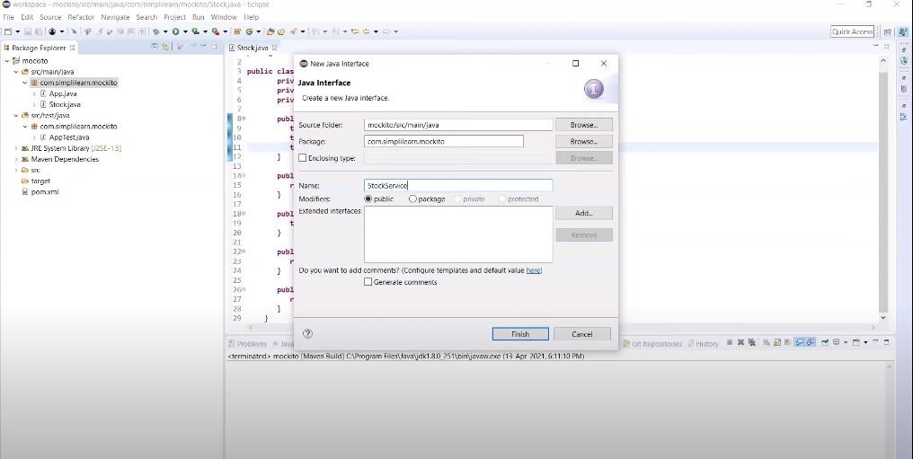The width and height of the screenshot is (913, 459).
Task: Click Link with Editor icon in Package Explorer
Action: (164, 47)
